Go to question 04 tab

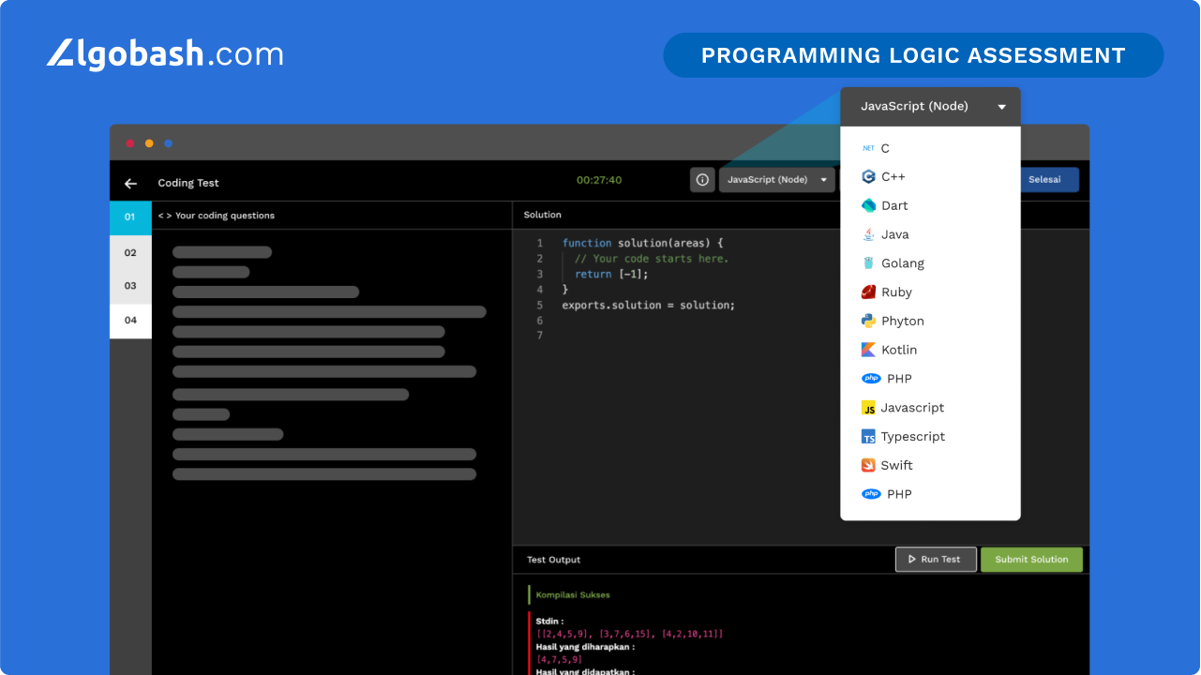(130, 320)
